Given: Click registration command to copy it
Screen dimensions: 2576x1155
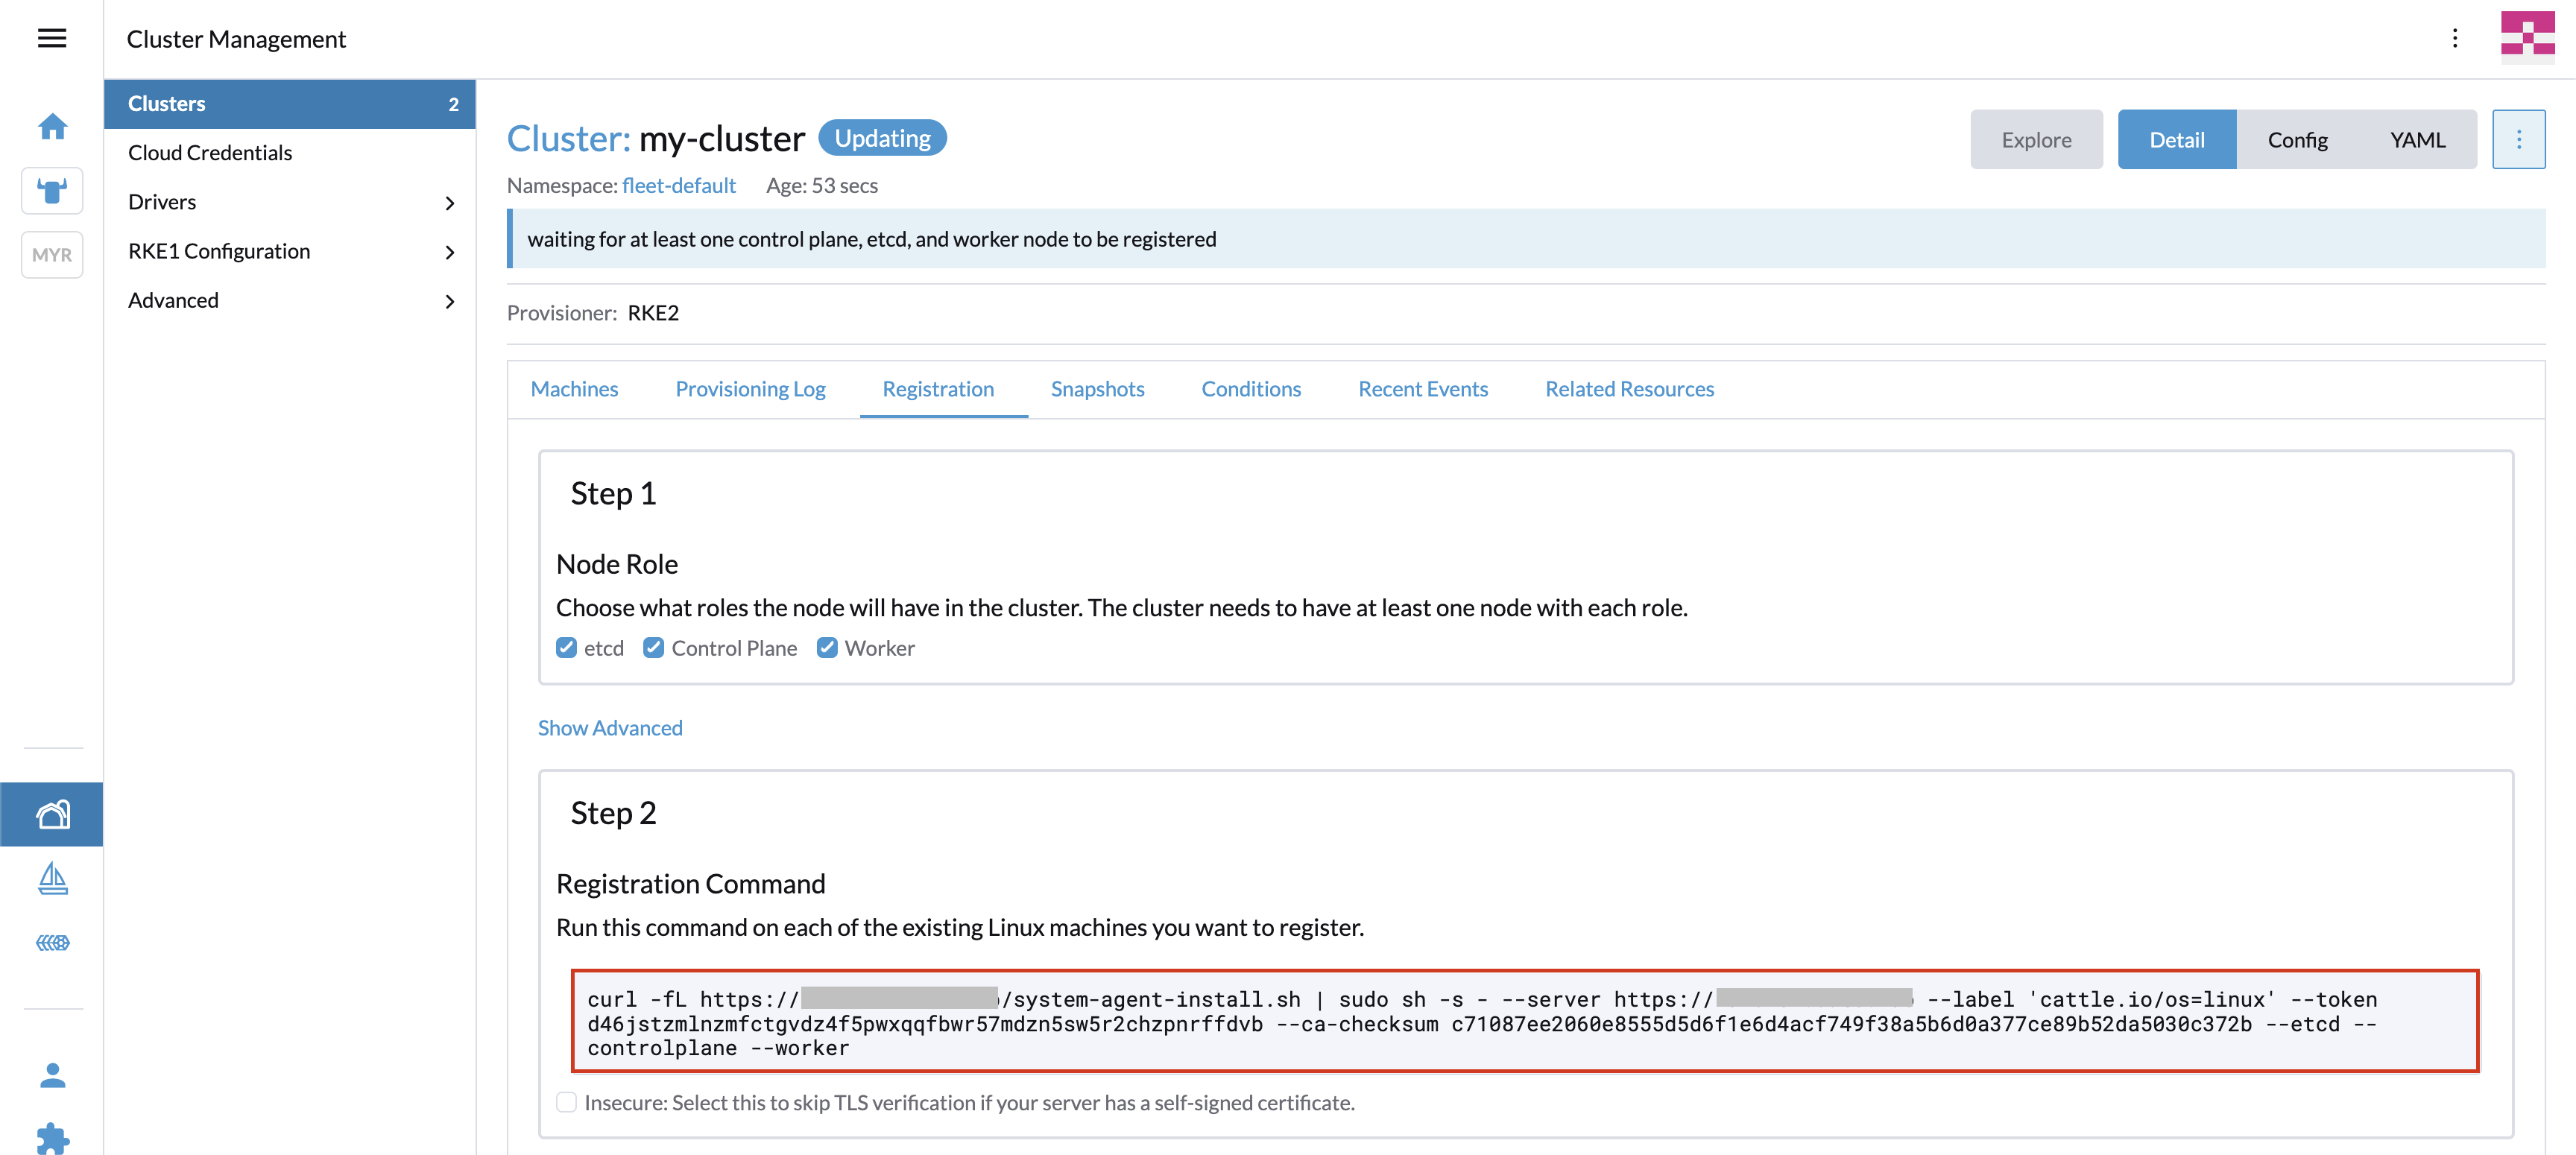Looking at the screenshot, I should [x=1524, y=1021].
